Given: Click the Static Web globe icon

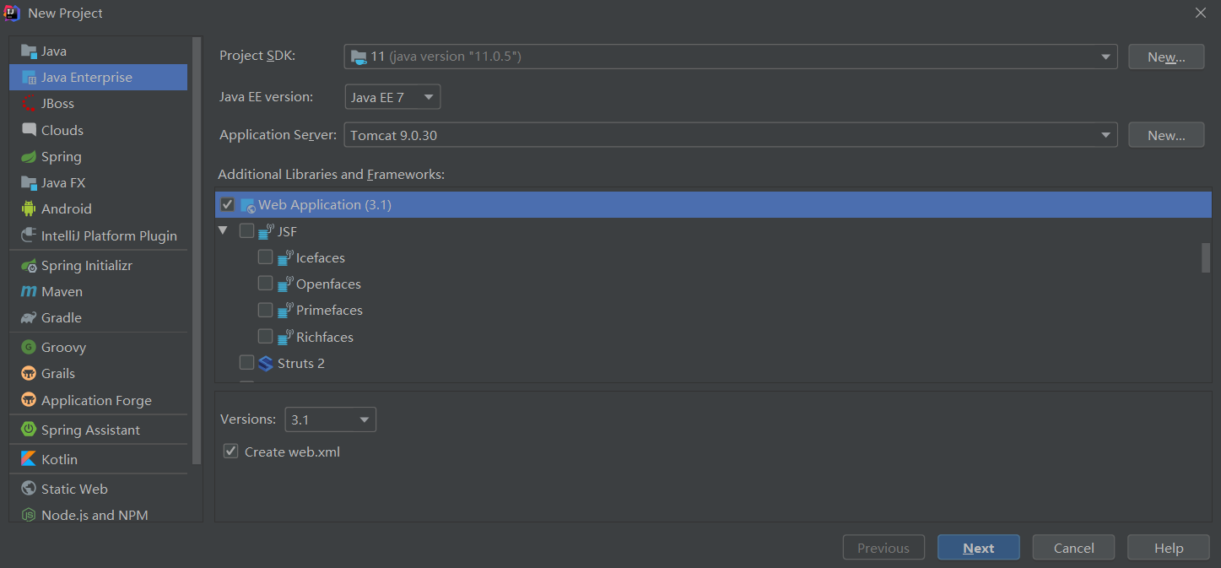Looking at the screenshot, I should point(29,489).
